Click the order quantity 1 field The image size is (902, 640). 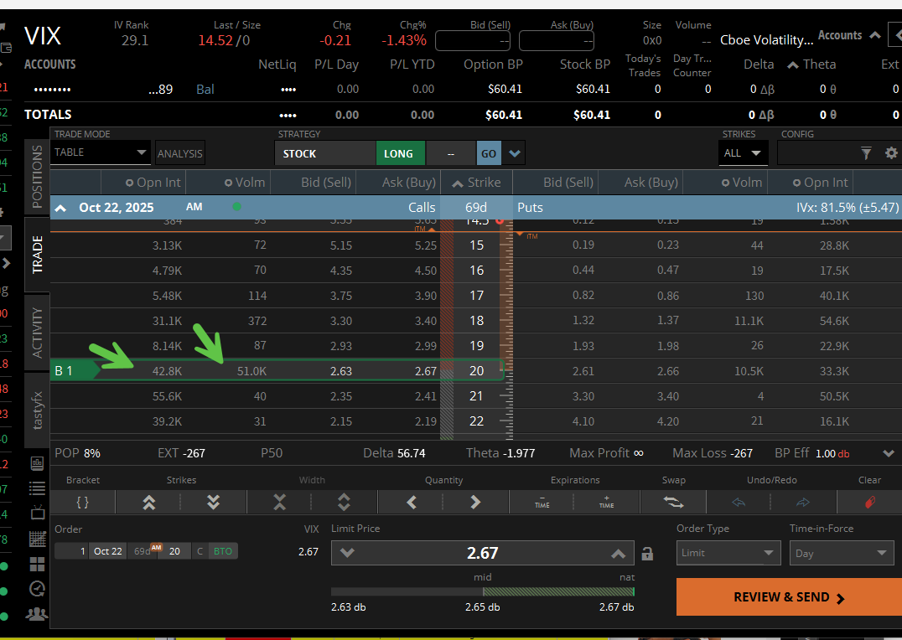tap(72, 551)
